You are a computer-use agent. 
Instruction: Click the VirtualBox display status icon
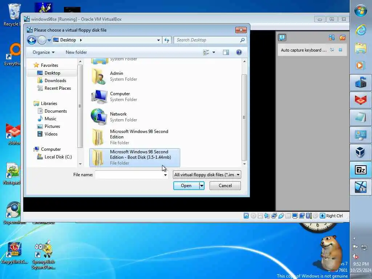click(295, 216)
